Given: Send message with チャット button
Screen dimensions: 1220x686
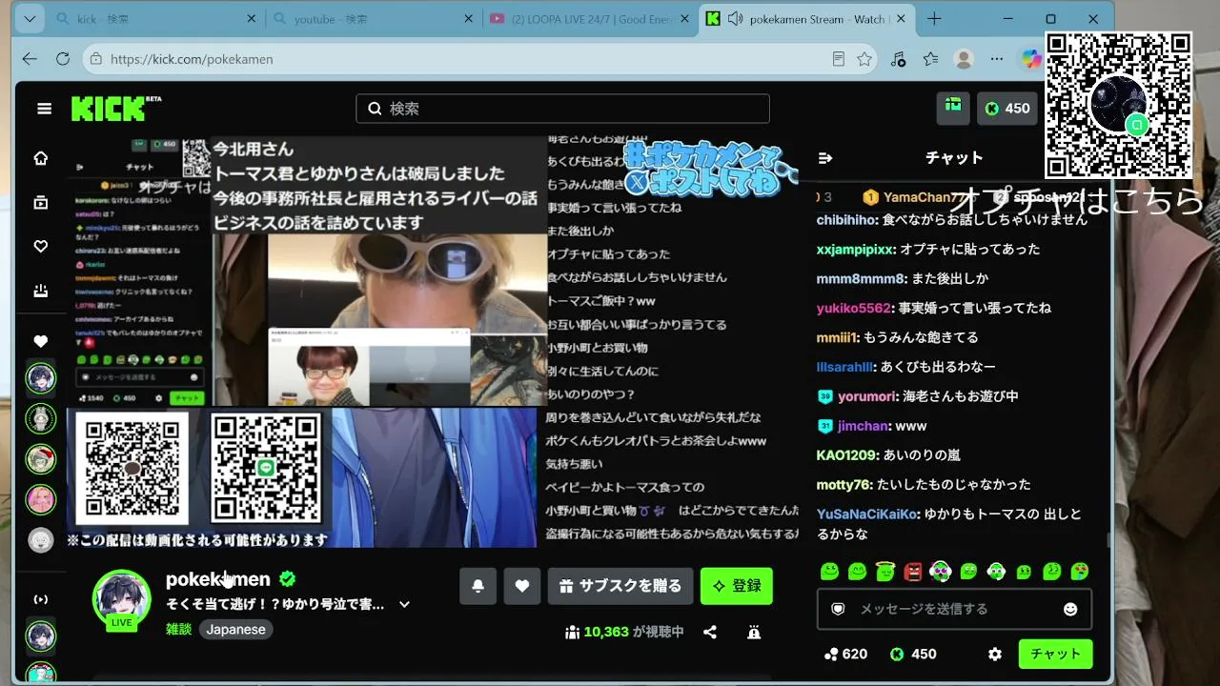Looking at the screenshot, I should (x=1055, y=655).
